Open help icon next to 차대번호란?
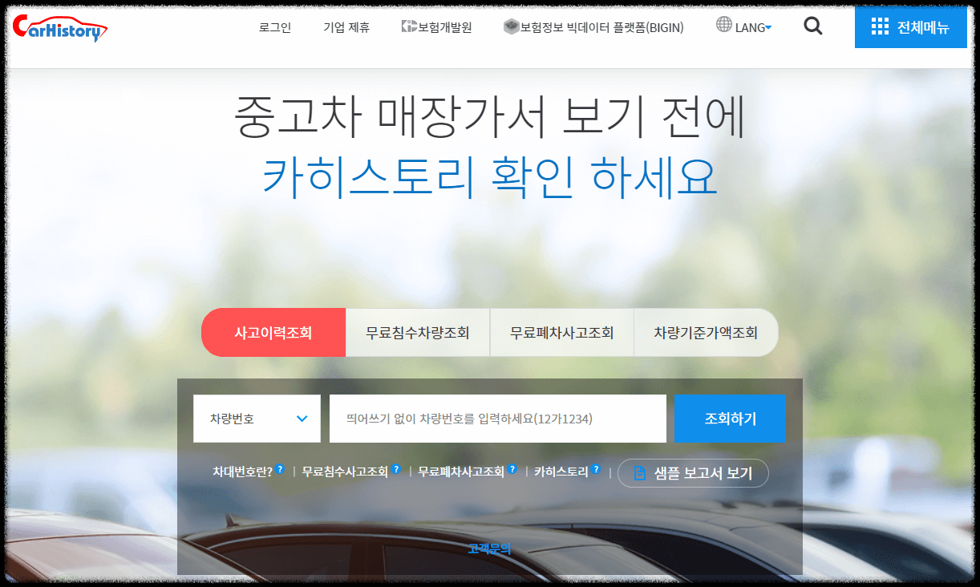Image resolution: width=980 pixels, height=587 pixels. coord(280,469)
